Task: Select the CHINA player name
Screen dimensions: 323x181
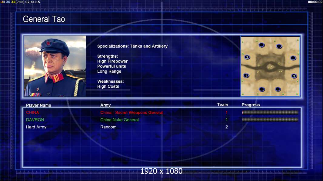Action: [32, 113]
